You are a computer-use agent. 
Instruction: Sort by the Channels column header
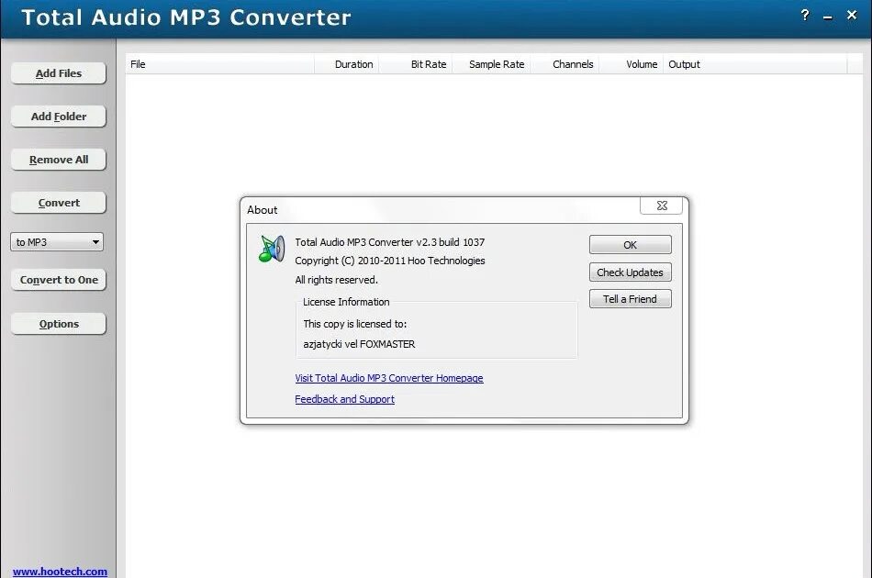(x=565, y=64)
